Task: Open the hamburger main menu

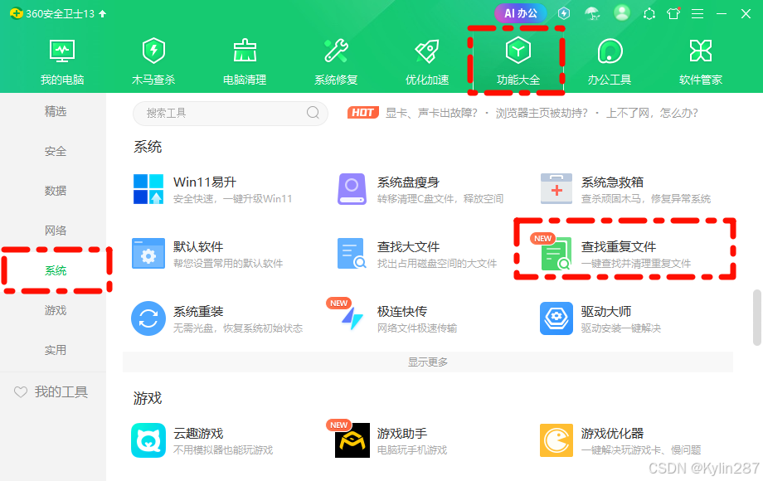Action: pos(697,14)
